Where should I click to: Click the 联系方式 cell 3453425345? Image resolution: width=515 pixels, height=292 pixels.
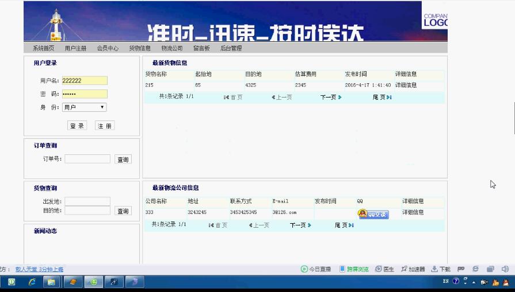tap(243, 212)
